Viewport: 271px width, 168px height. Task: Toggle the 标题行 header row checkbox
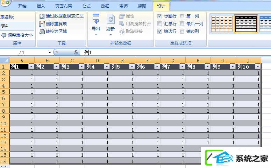(159, 16)
